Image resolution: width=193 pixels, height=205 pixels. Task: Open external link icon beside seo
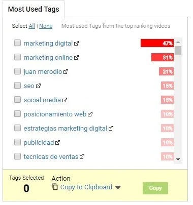38,86
